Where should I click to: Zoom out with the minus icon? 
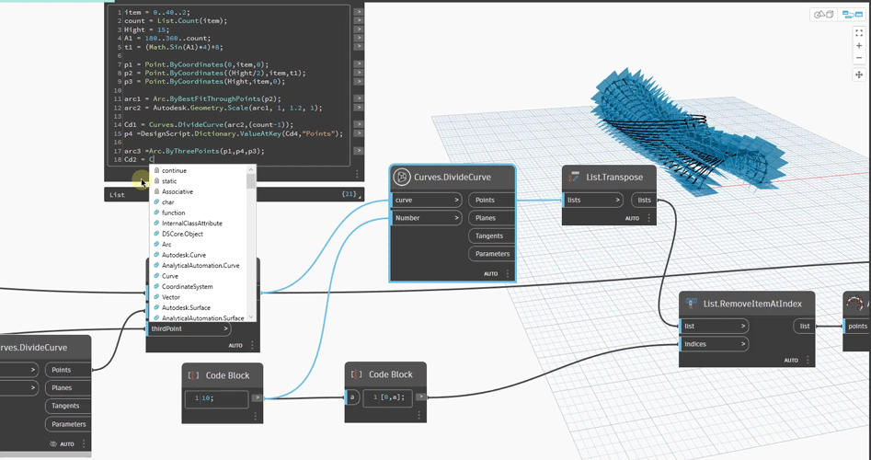pos(859,58)
